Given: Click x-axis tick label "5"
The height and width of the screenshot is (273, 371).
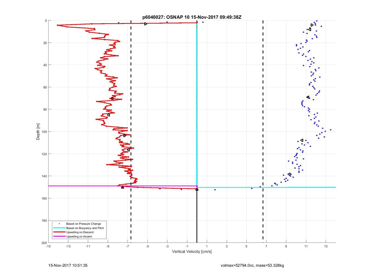Looking at the screenshot, I should [246, 246].
